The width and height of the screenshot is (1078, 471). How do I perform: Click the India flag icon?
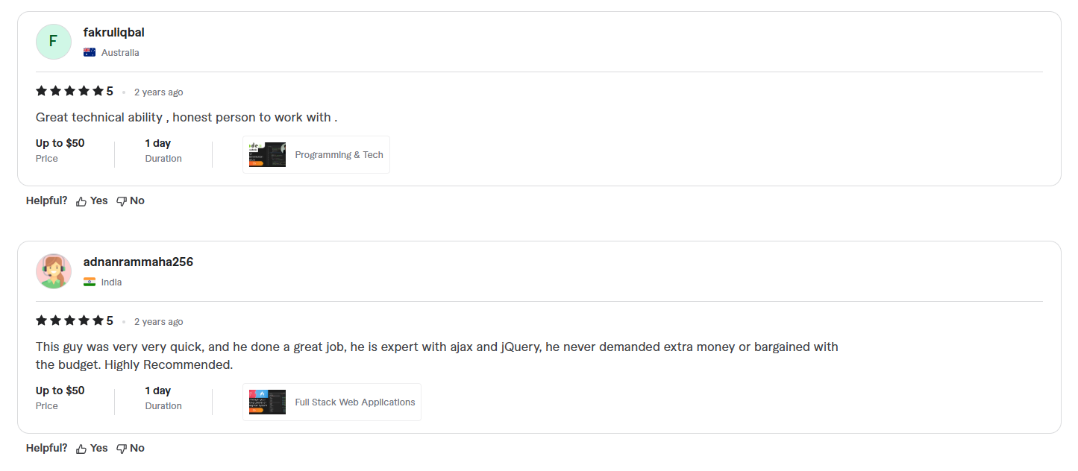89,282
